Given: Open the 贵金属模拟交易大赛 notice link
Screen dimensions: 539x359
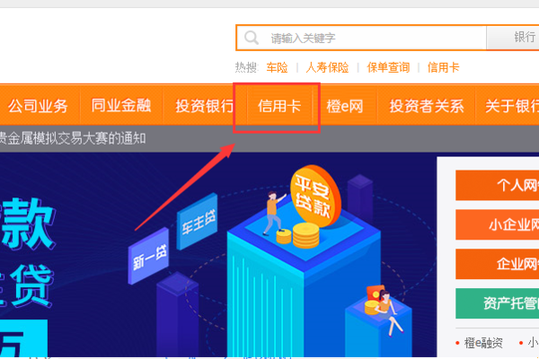Looking at the screenshot, I should [73, 138].
